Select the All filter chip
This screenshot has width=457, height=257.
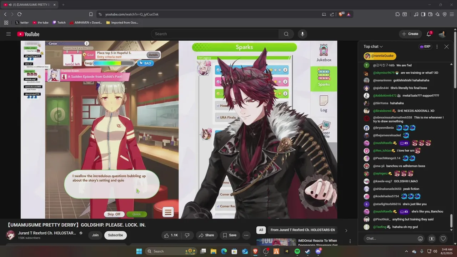[x=261, y=230]
